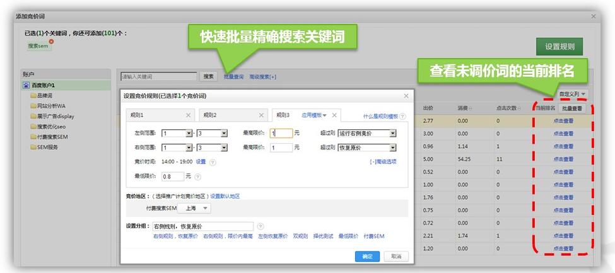The height and width of the screenshot is (273, 615).
Task: Click 点击查看 in the 5.00 bid row
Action: (563, 160)
